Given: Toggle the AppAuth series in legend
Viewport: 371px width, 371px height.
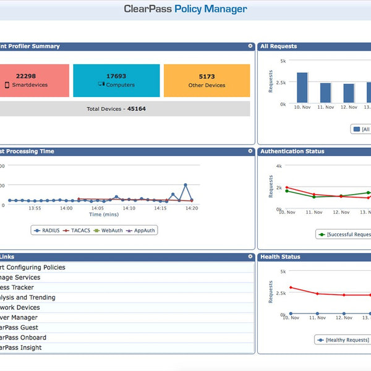Looking at the screenshot, I should (x=140, y=231).
